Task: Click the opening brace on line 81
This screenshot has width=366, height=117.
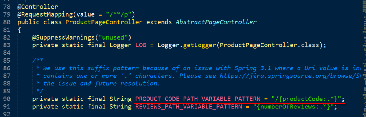Action: point(19,30)
